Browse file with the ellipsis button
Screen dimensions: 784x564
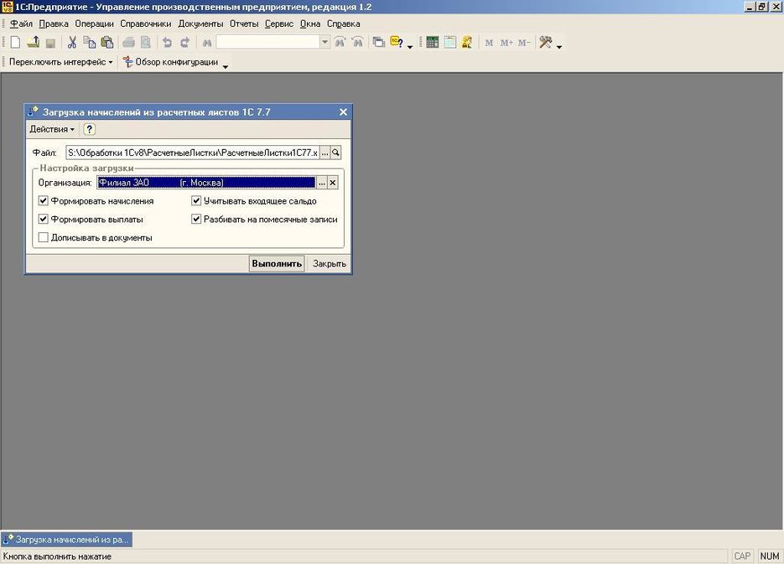(x=325, y=153)
